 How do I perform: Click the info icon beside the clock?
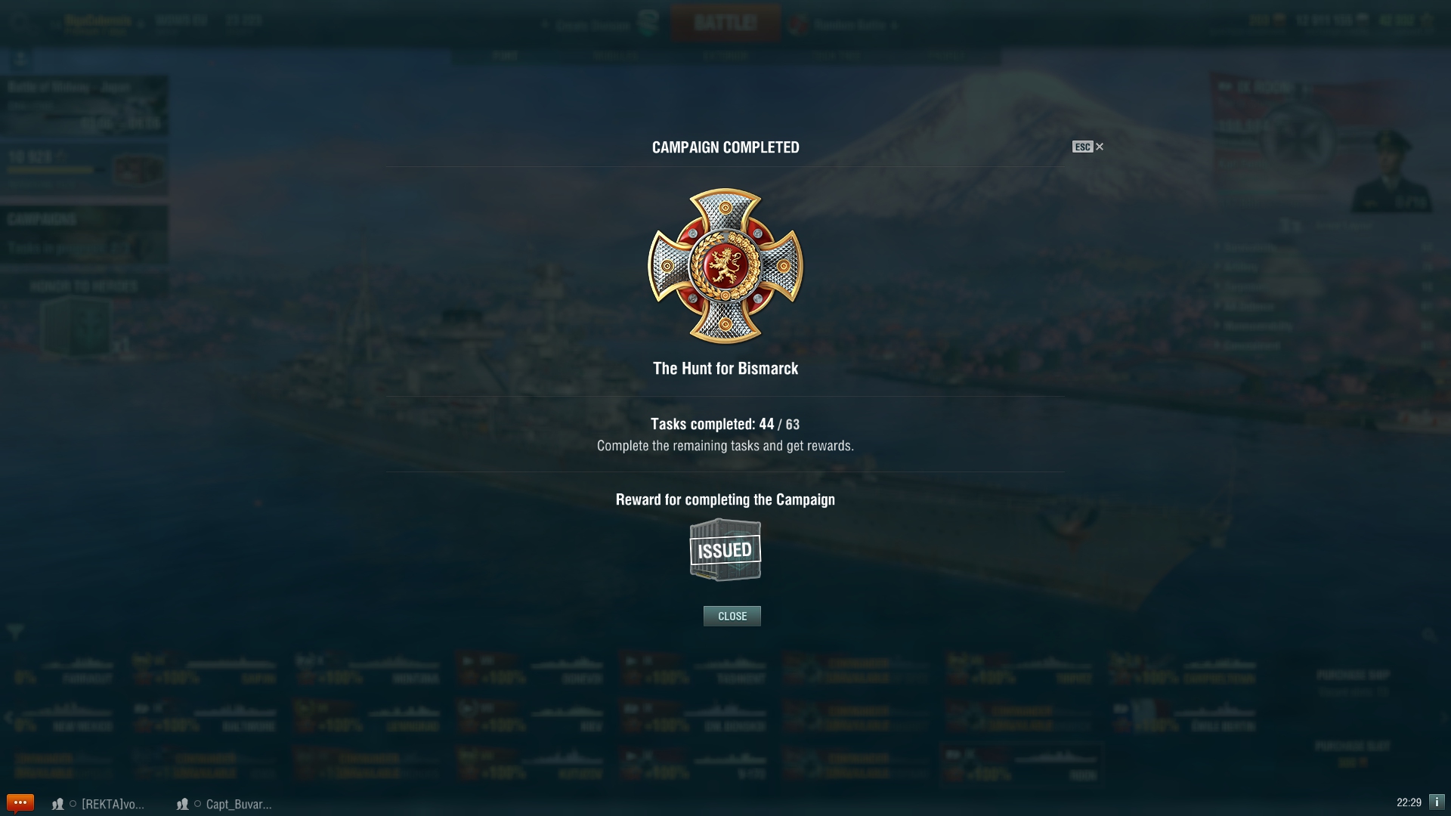1437,802
